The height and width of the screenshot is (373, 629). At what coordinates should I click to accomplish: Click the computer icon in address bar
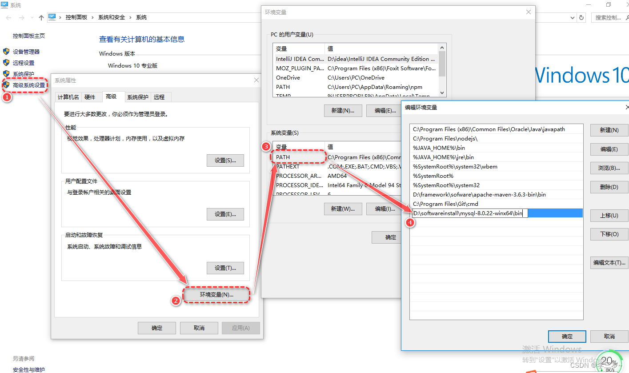pyautogui.click(x=52, y=17)
